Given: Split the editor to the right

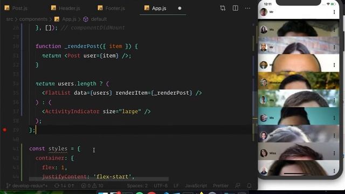Looking at the screenshot, I should [236, 8].
